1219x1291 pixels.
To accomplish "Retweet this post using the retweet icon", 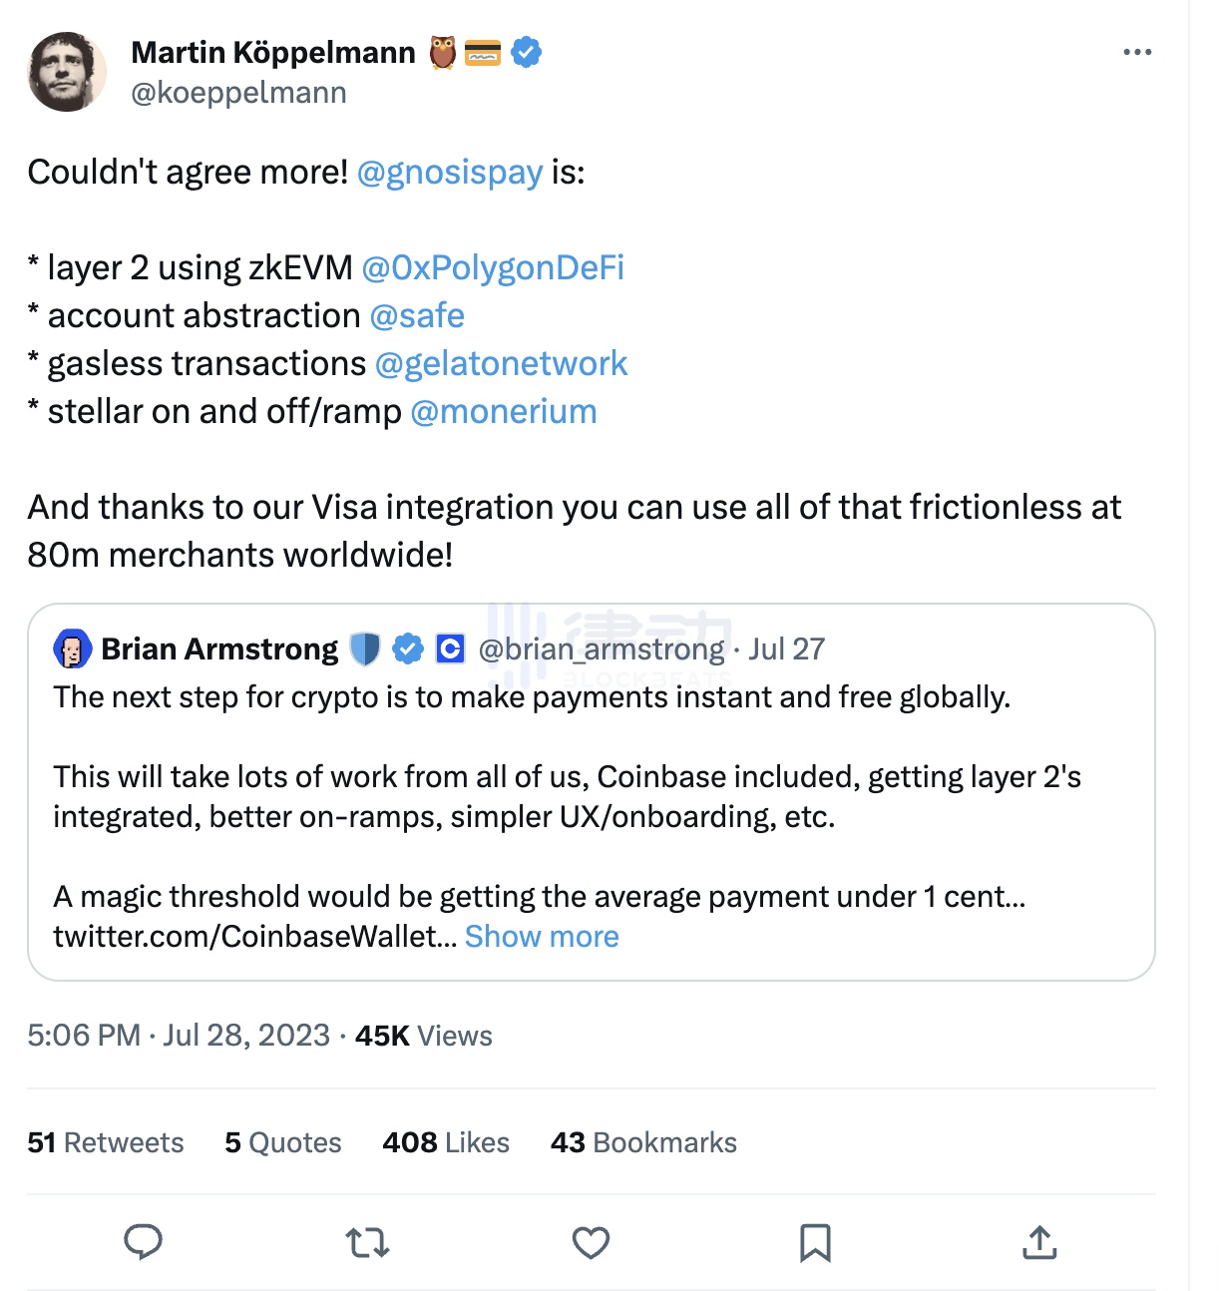I will [367, 1242].
